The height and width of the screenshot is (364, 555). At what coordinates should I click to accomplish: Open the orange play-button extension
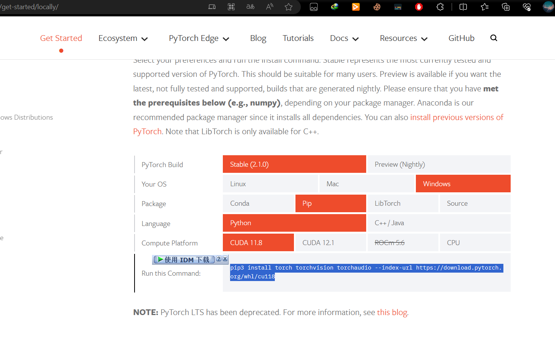click(356, 7)
